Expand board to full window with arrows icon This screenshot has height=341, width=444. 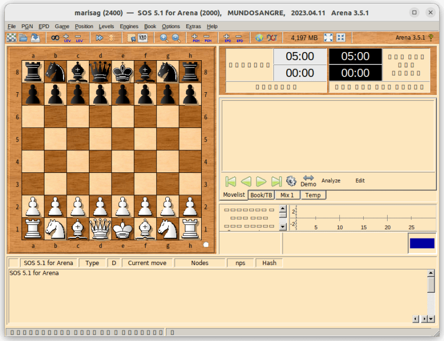(x=327, y=38)
